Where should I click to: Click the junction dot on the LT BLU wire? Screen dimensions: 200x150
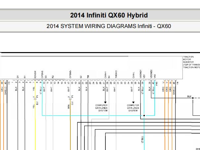pyautogui.click(x=144, y=115)
